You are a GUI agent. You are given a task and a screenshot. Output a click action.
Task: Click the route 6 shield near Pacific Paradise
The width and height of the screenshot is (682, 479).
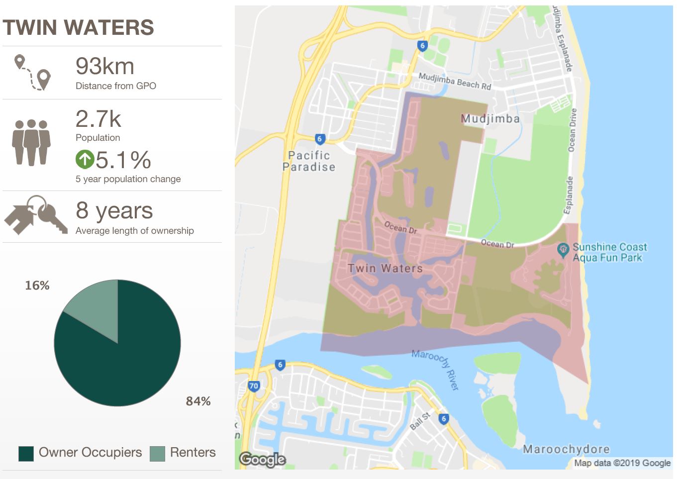coord(320,139)
